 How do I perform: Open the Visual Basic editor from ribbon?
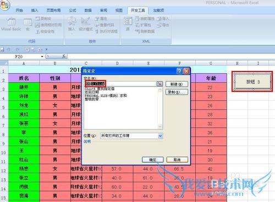pyautogui.click(x=11, y=24)
